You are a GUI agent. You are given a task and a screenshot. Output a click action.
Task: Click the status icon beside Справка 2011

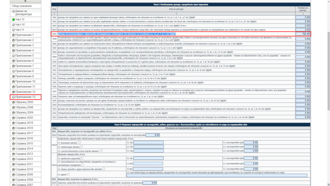(x=14, y=164)
